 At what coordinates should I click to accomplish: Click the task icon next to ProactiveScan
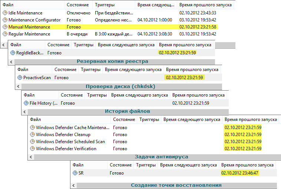[x=20, y=78]
